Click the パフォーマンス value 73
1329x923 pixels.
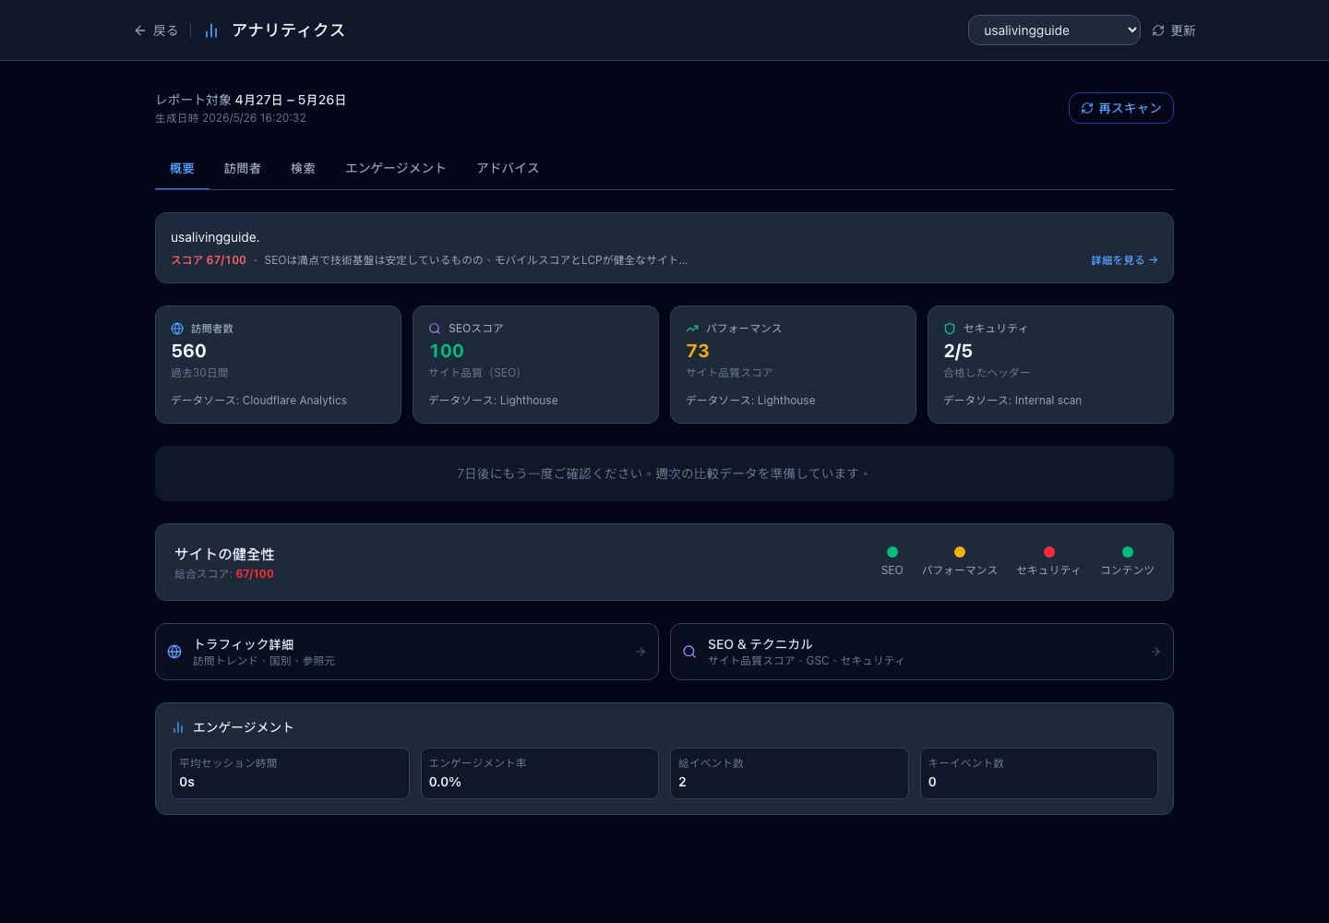[x=697, y=351]
